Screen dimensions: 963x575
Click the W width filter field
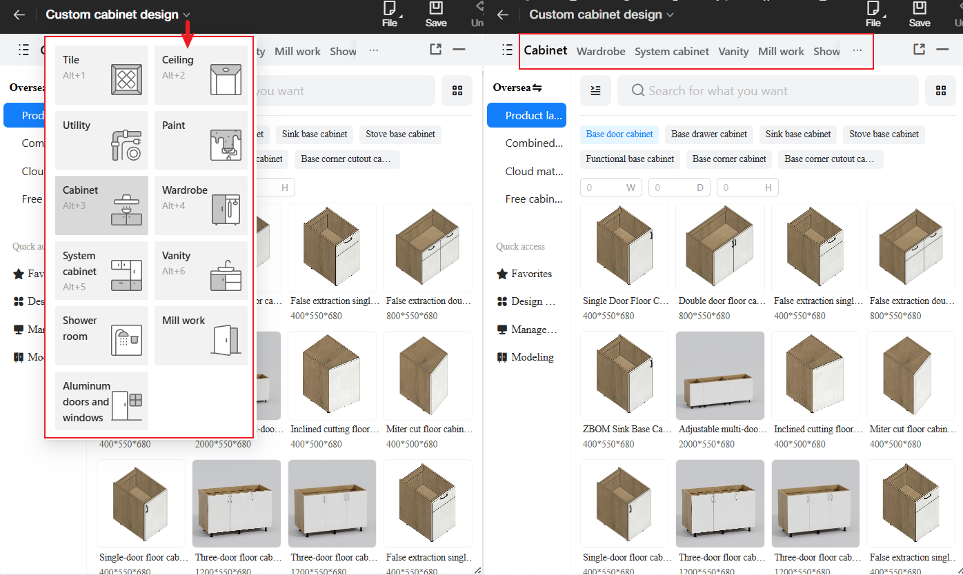pyautogui.click(x=611, y=188)
